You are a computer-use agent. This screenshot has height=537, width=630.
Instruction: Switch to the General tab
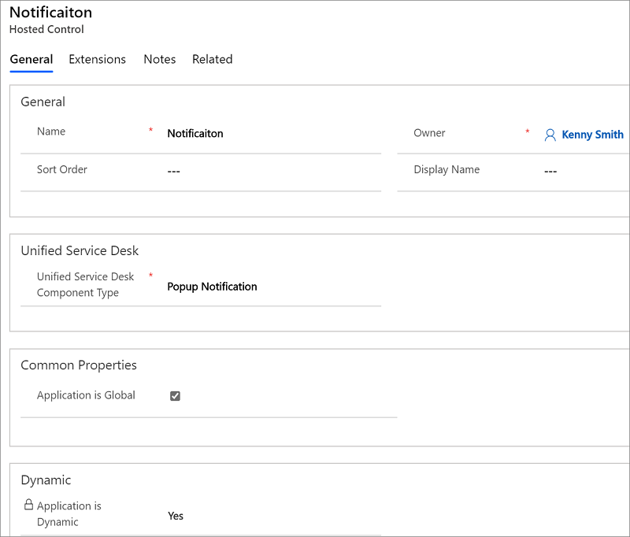click(x=31, y=59)
